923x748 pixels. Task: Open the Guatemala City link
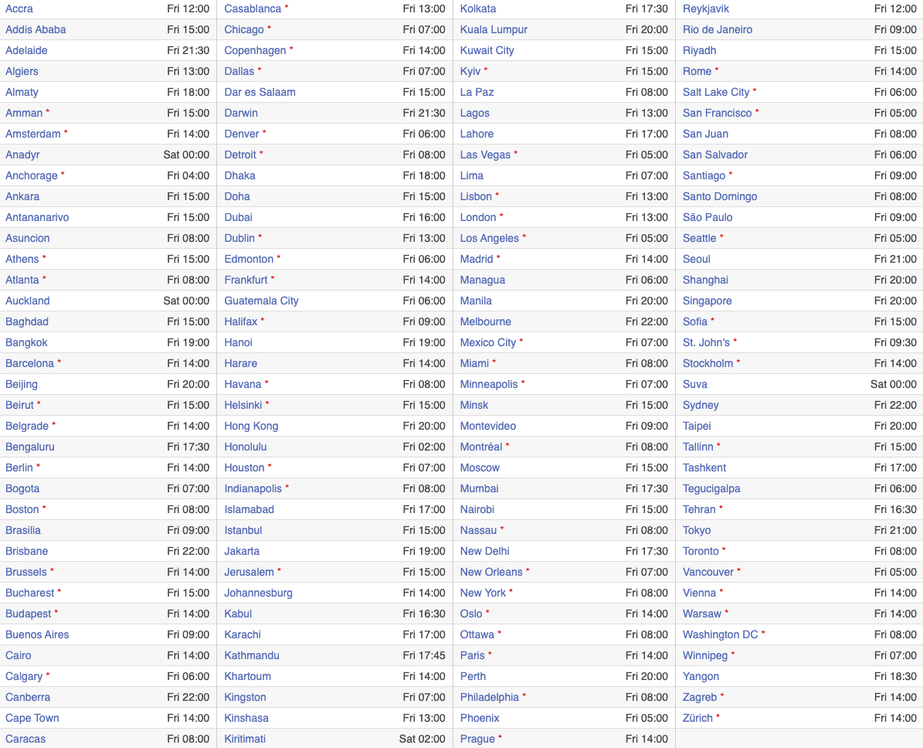[x=261, y=301]
